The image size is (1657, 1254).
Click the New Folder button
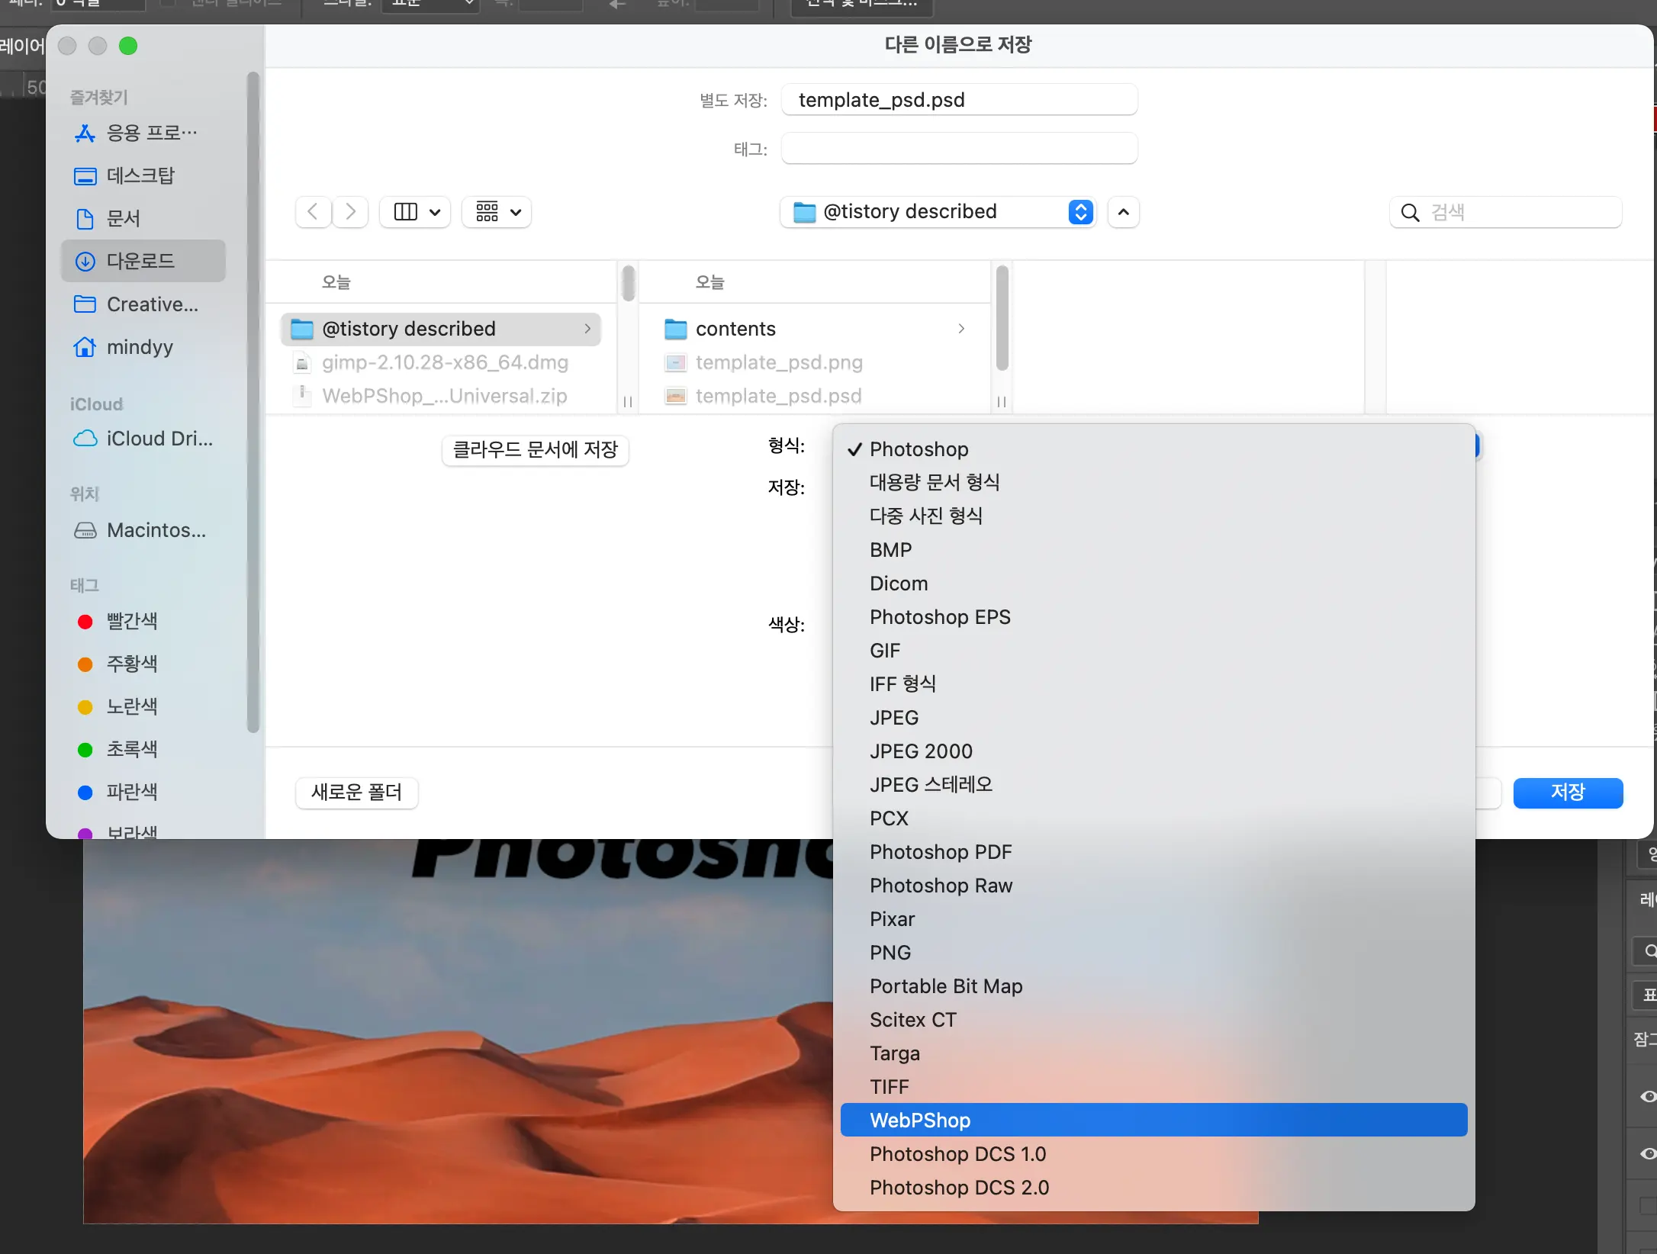356,793
